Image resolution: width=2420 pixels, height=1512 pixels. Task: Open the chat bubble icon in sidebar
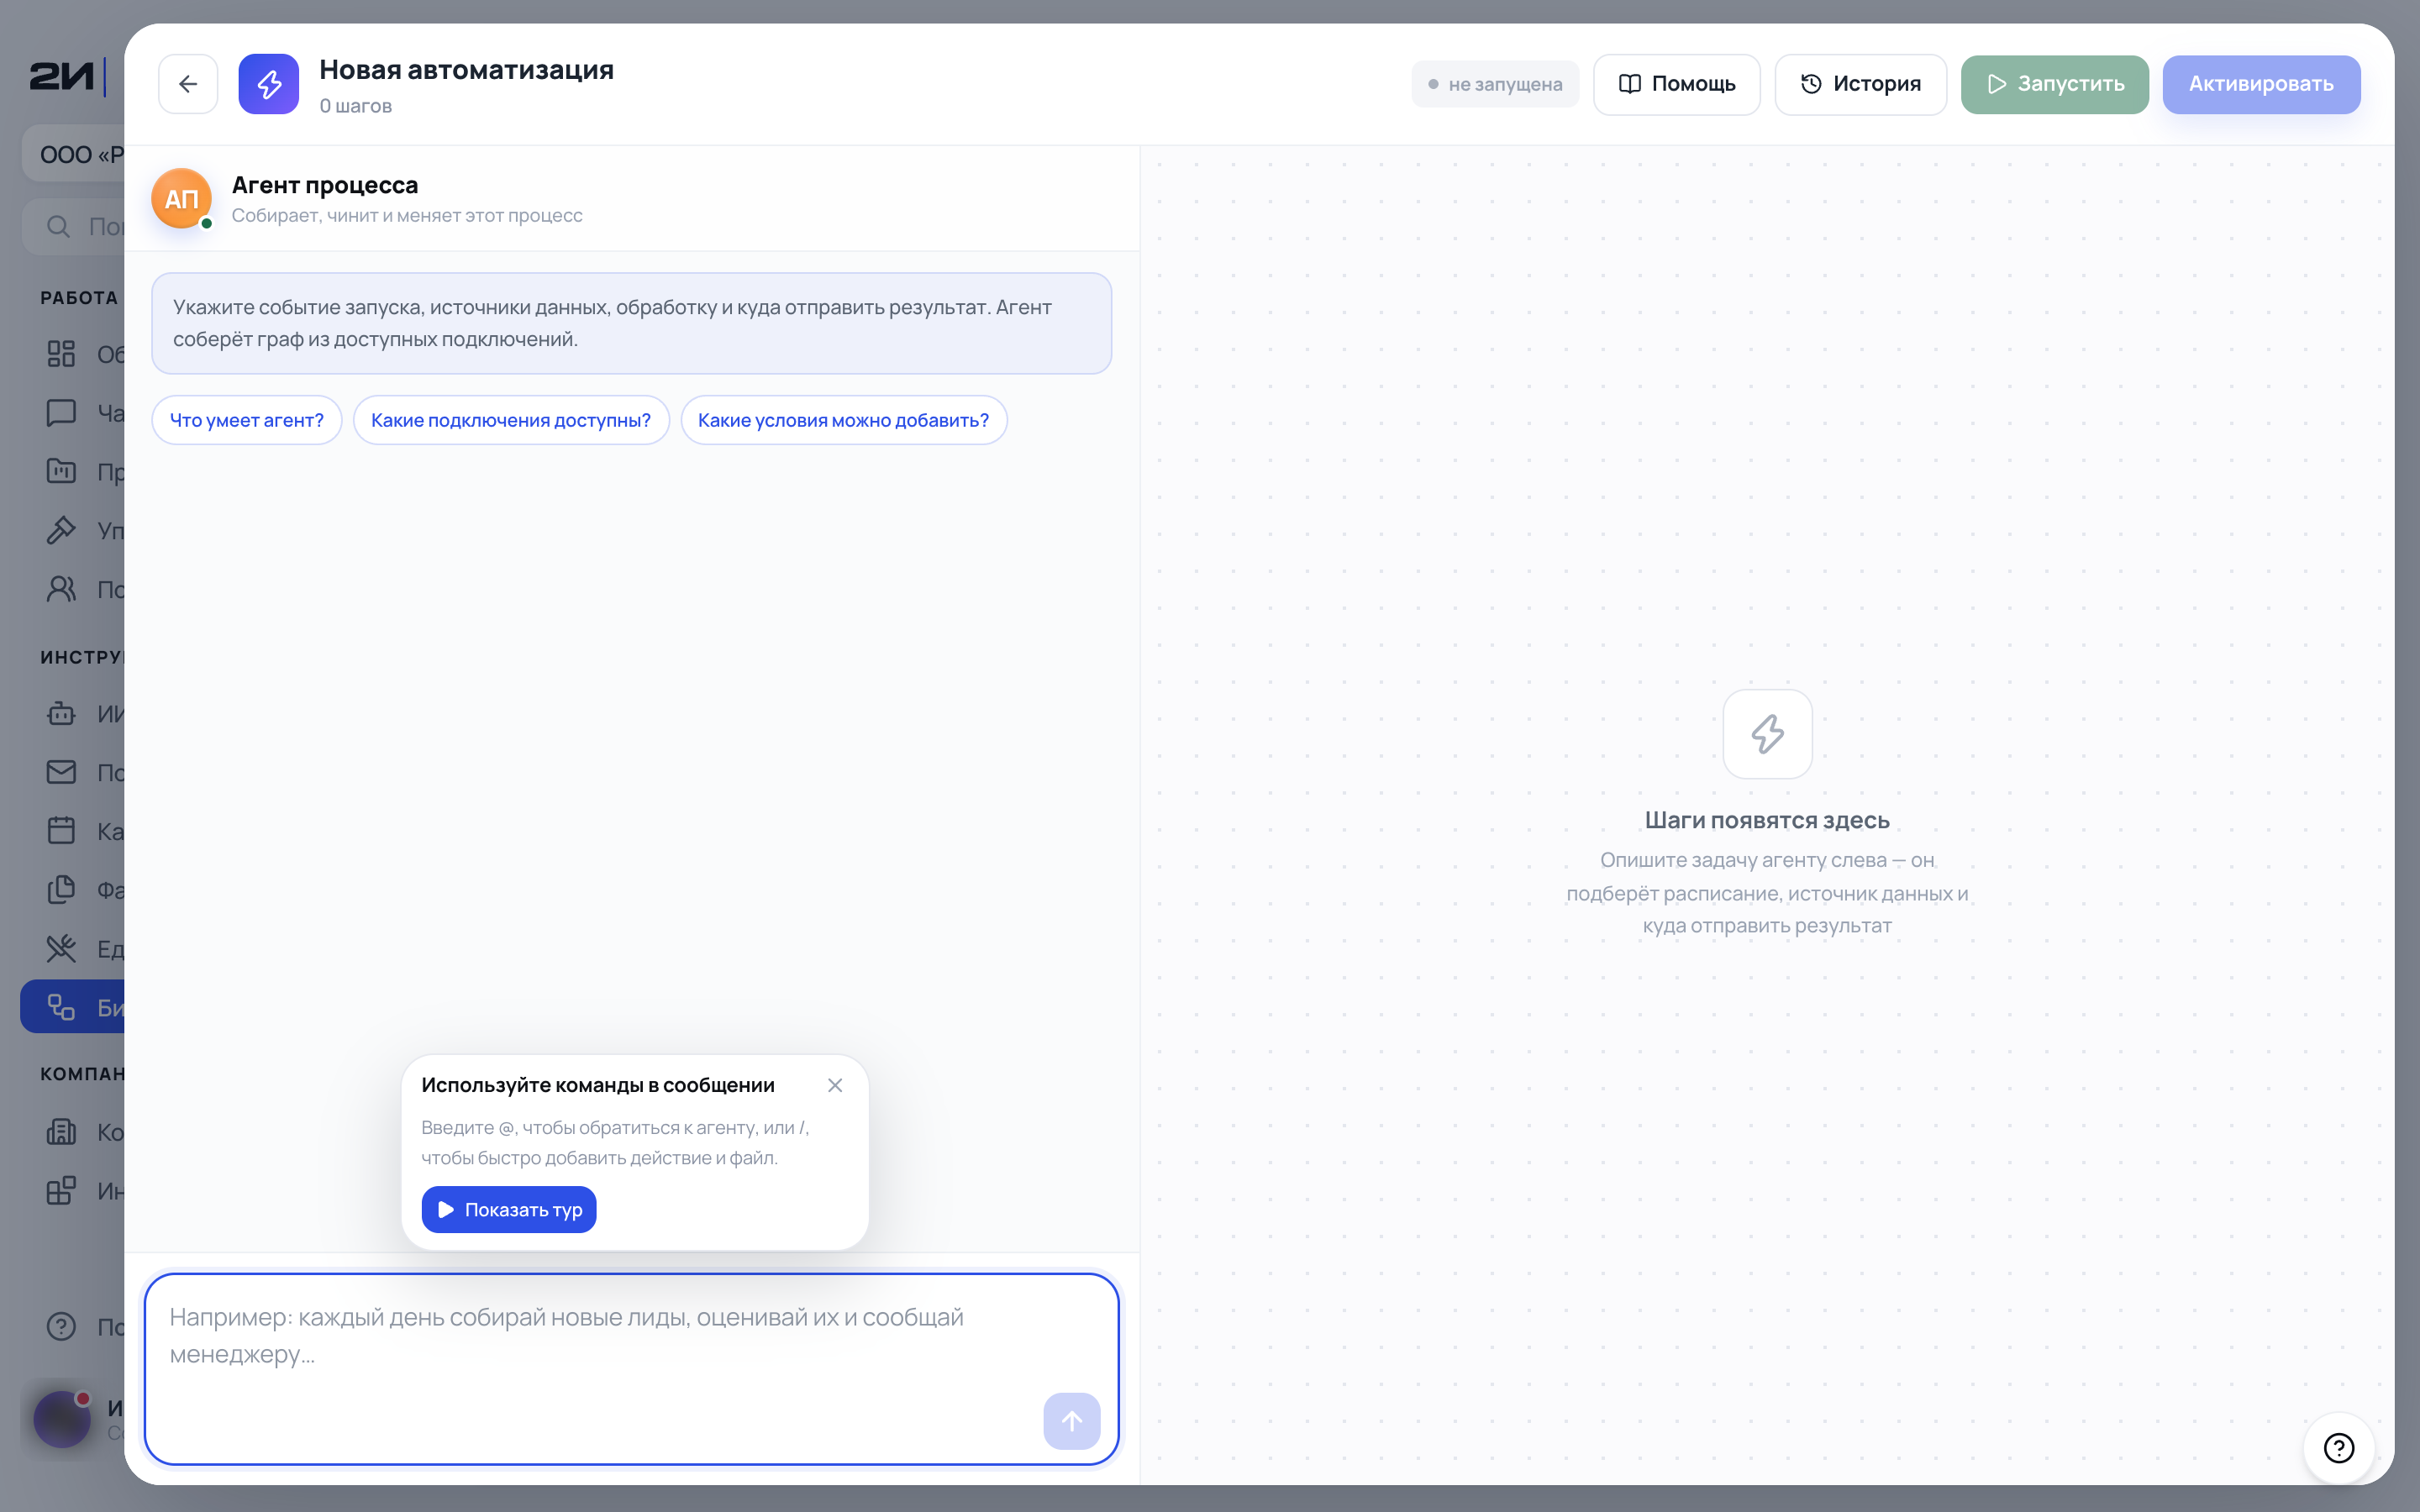click(x=61, y=413)
